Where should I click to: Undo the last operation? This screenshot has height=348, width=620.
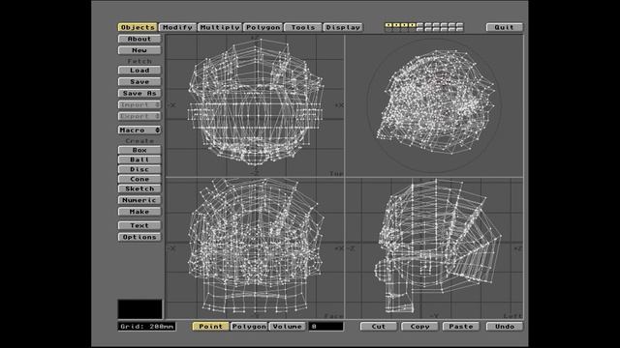(x=505, y=327)
